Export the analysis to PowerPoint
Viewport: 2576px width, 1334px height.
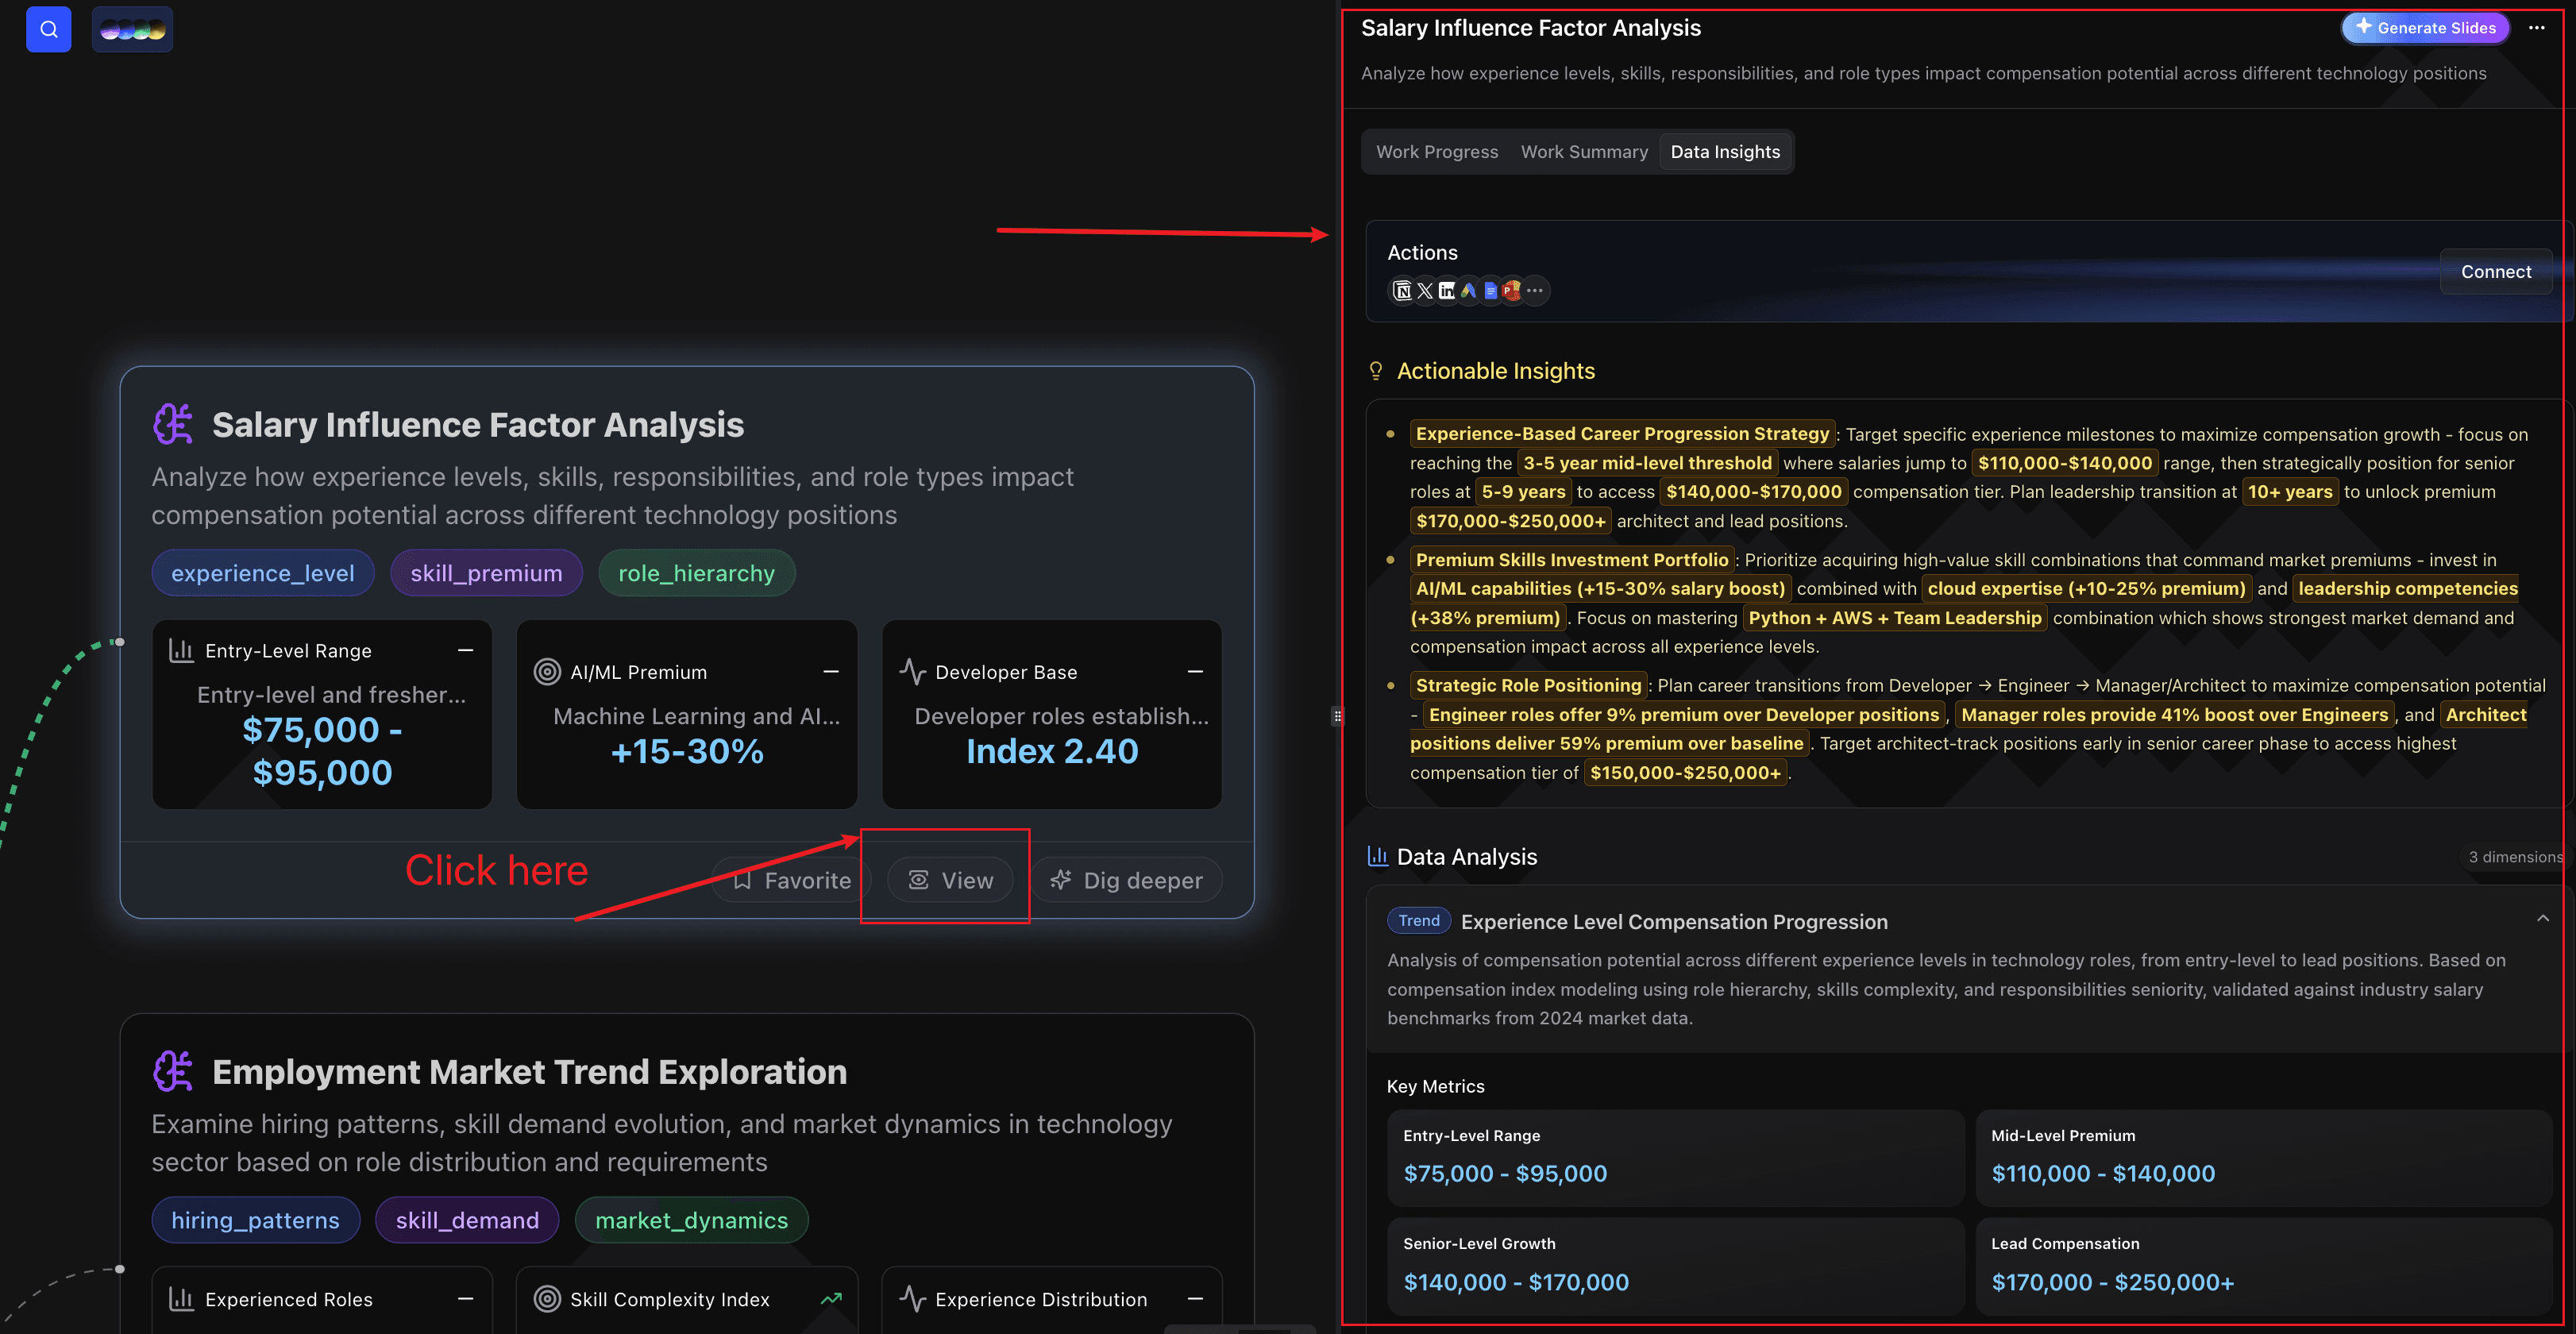point(1512,290)
